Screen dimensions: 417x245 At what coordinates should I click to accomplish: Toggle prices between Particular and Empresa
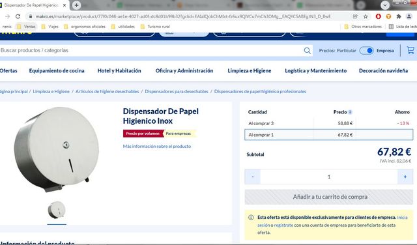tap(366, 51)
